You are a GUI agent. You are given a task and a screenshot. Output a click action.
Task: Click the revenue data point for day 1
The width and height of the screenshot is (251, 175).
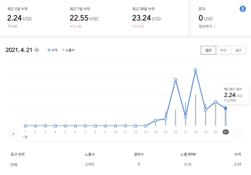[25, 126]
